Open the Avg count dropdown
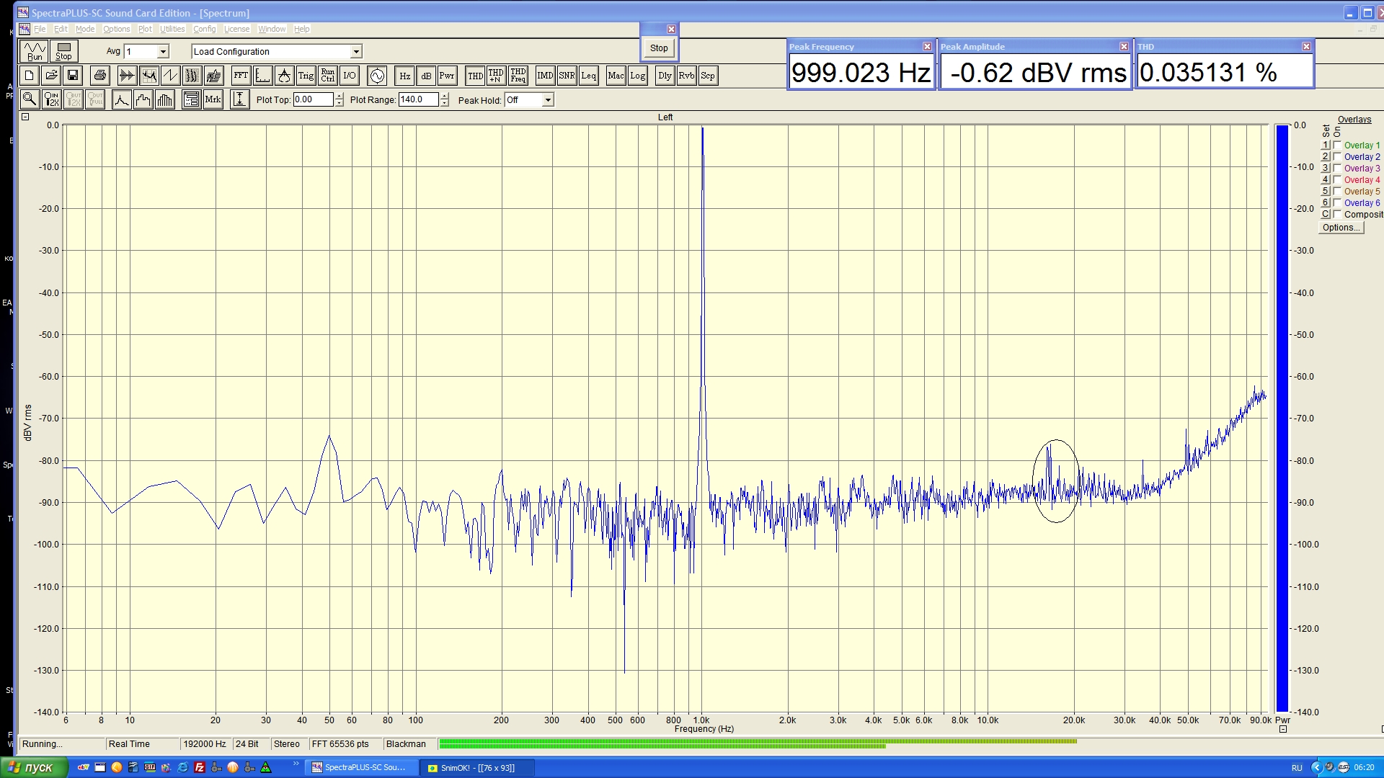 pyautogui.click(x=163, y=52)
